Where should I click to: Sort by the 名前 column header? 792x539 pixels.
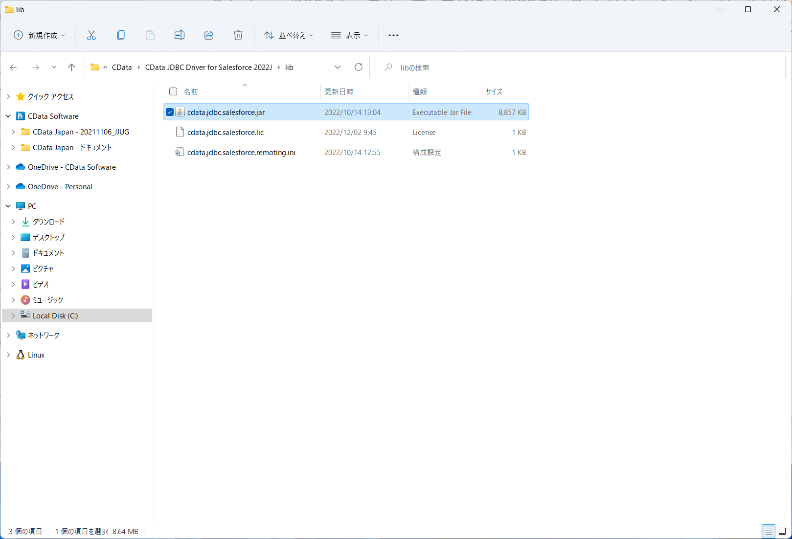(191, 91)
